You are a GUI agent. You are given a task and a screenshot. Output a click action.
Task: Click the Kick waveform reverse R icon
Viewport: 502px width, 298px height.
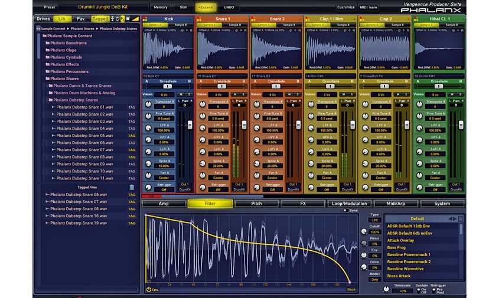coord(191,30)
